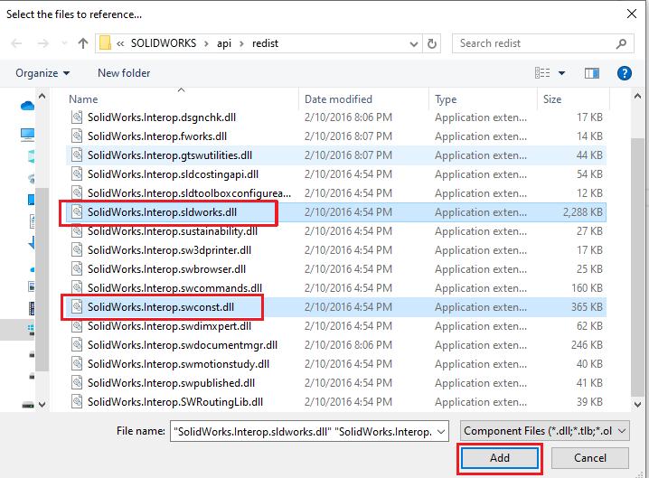
Task: Select SolidWorks.Interop.SWRoutingLib.dll file
Action: click(336, 402)
